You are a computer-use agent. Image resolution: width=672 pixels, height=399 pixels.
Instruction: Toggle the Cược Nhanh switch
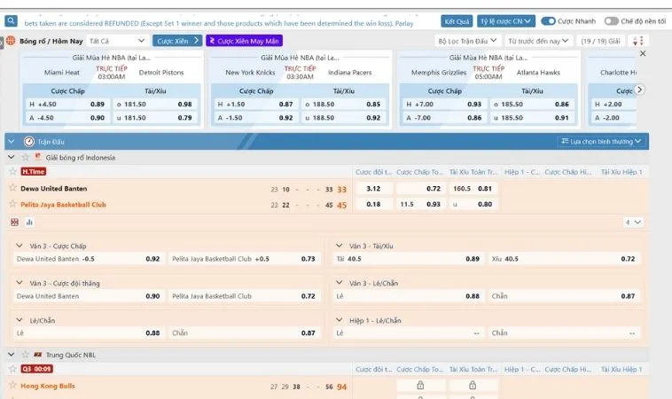tap(548, 21)
